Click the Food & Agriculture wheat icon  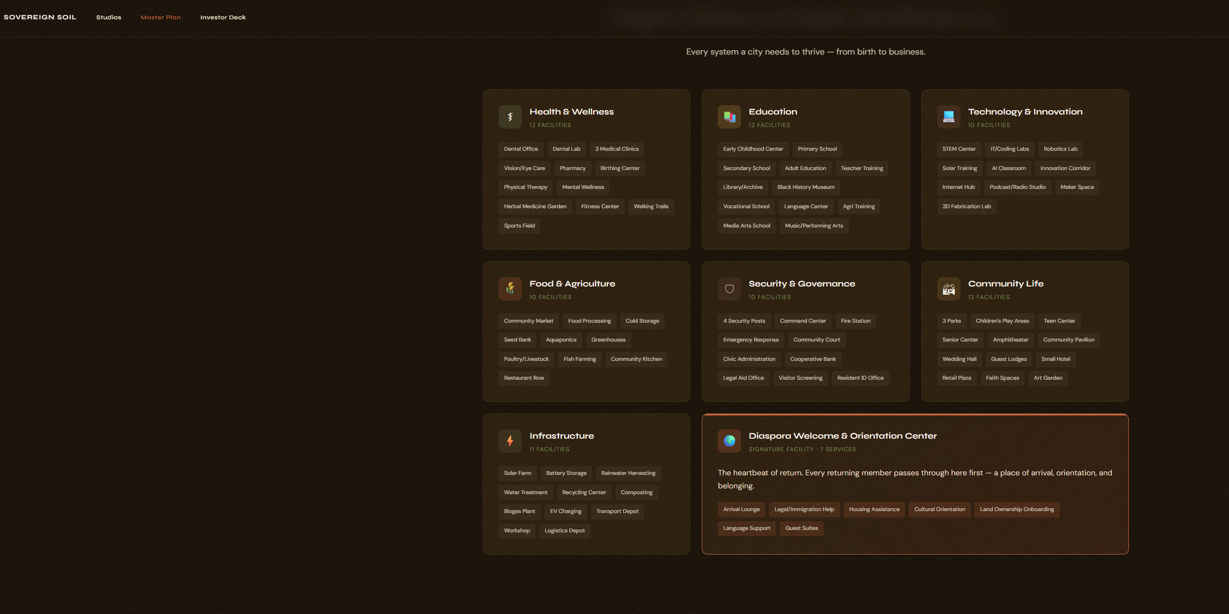510,289
